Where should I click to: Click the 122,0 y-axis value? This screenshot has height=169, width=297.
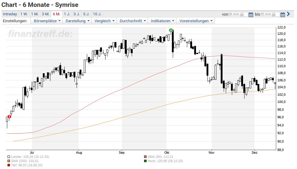click(281, 28)
